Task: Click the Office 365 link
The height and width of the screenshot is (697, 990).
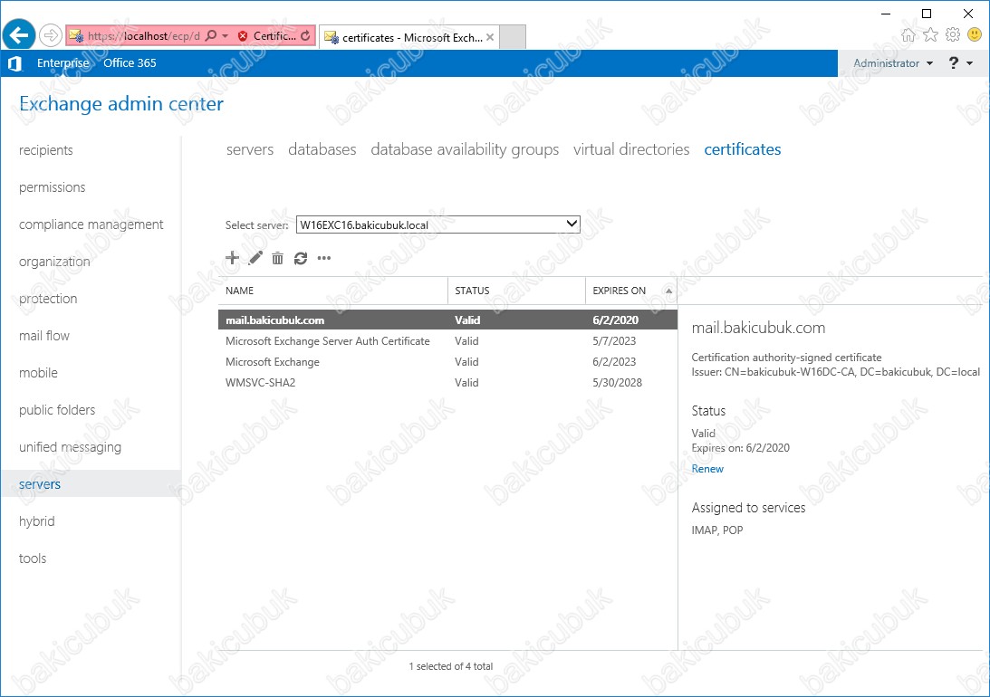Action: pyautogui.click(x=130, y=63)
